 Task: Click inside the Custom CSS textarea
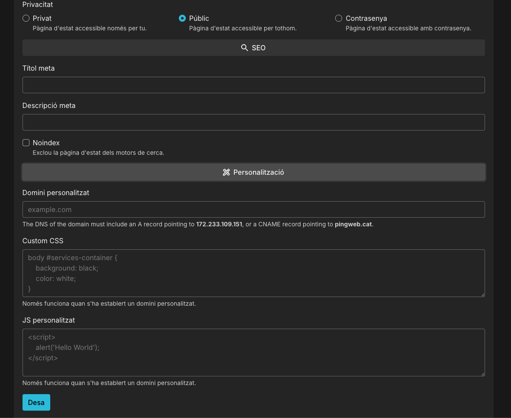(x=253, y=273)
